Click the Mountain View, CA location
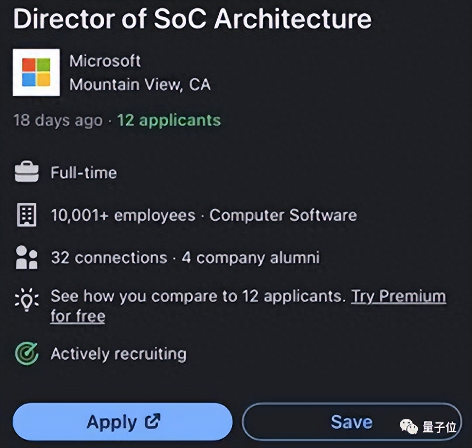This screenshot has width=472, height=448. (x=140, y=85)
